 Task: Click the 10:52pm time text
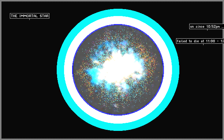pyautogui.click(x=213, y=27)
